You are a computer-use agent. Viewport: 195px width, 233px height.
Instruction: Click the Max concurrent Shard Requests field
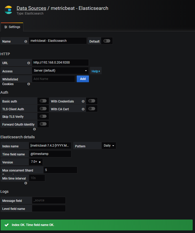[x=60, y=170]
